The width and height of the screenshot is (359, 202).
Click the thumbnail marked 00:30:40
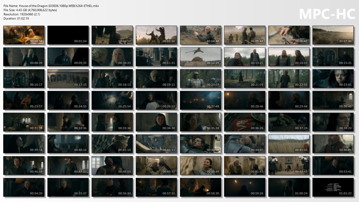tap(333, 100)
